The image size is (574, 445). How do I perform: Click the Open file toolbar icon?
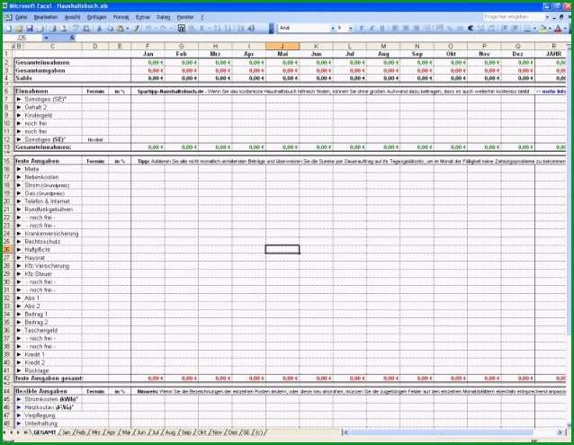(x=19, y=28)
